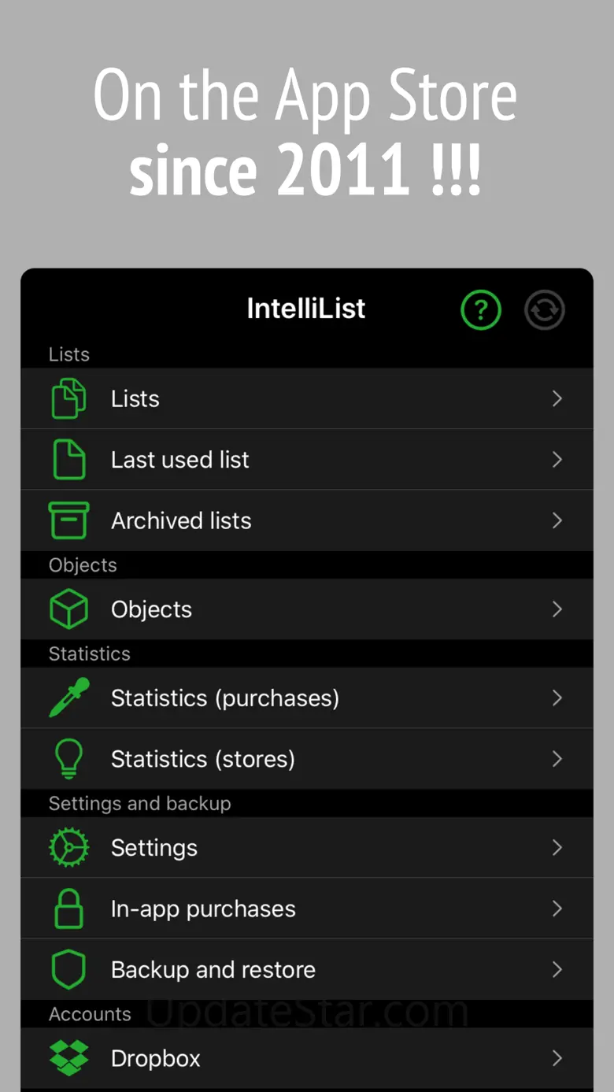Viewport: 614px width, 1092px height.
Task: Tap the In-app purchases padlock icon
Action: [68, 909]
